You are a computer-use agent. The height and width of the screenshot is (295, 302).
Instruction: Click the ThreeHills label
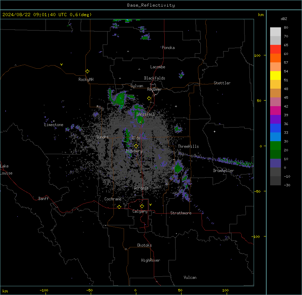pyautogui.click(x=188, y=146)
